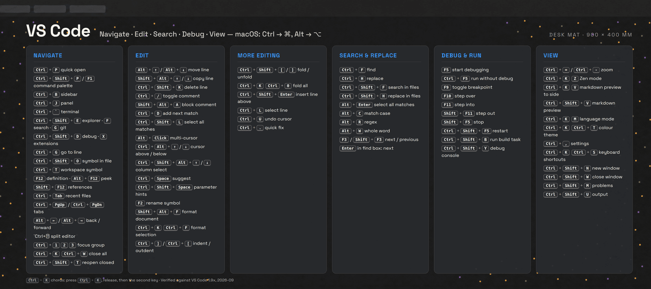Click the 'problems' shortcut label

[x=603, y=186]
